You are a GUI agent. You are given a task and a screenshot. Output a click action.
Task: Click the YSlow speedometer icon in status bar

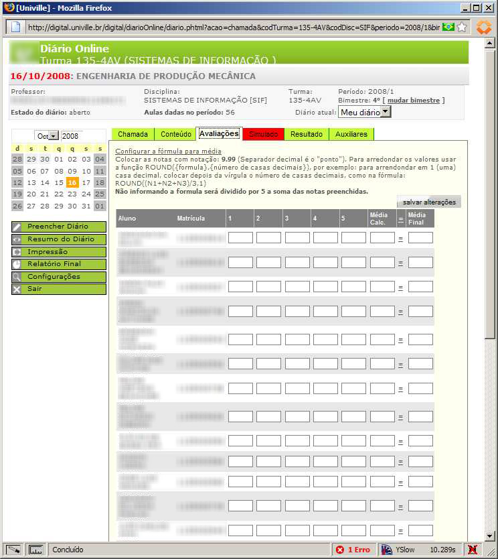386,550
